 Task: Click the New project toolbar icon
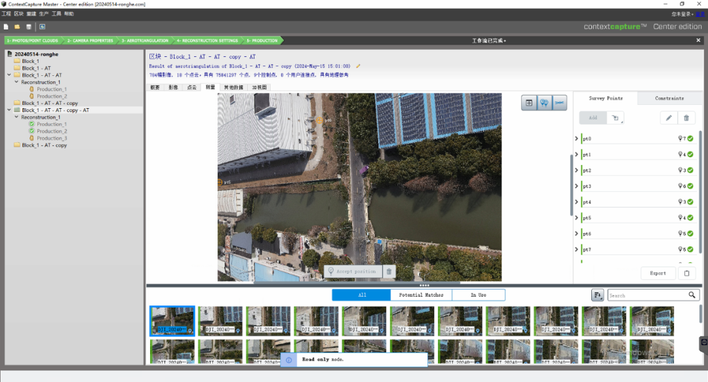point(6,27)
